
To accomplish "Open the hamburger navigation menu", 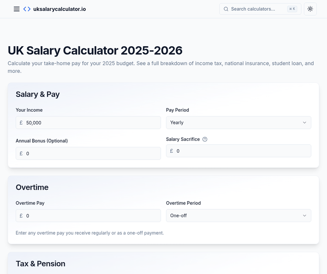I will pyautogui.click(x=17, y=9).
